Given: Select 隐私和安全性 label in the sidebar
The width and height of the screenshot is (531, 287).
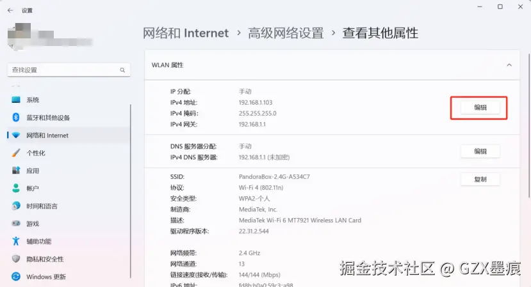Looking at the screenshot, I should (x=45, y=259).
